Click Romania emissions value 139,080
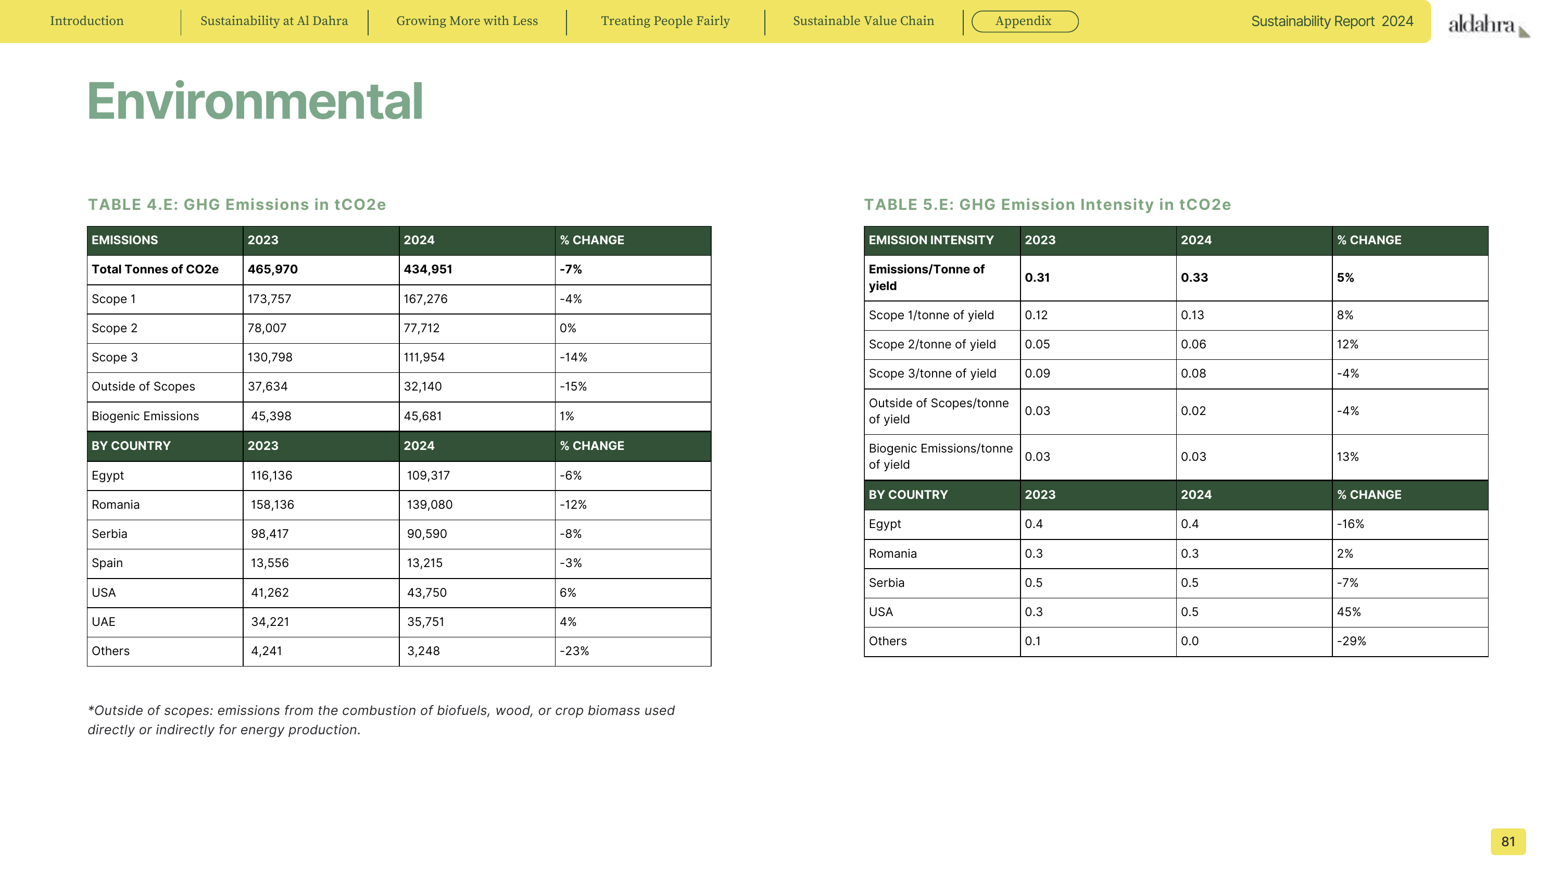 [430, 505]
